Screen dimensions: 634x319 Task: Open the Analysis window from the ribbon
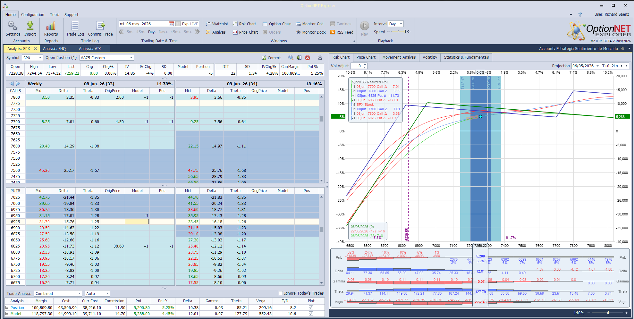216,32
